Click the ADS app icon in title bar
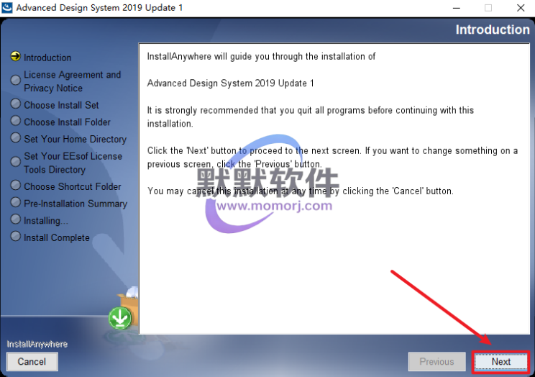The image size is (535, 377). coord(6,7)
